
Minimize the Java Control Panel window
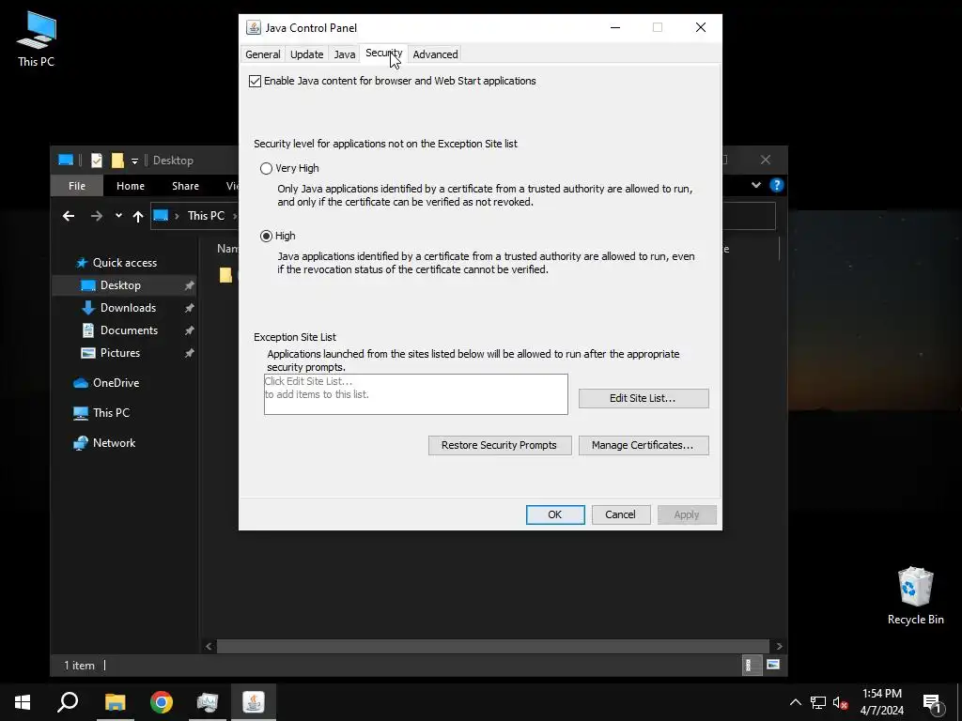tap(615, 27)
